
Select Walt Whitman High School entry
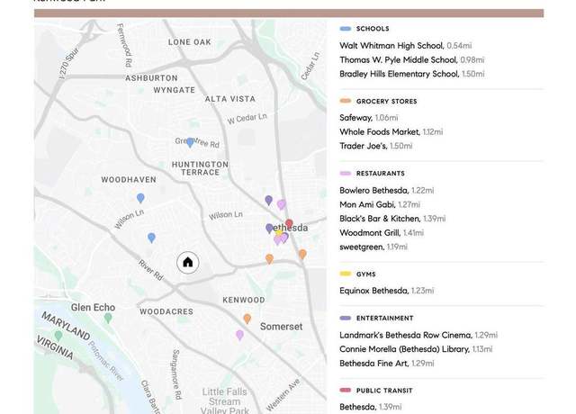(x=406, y=46)
